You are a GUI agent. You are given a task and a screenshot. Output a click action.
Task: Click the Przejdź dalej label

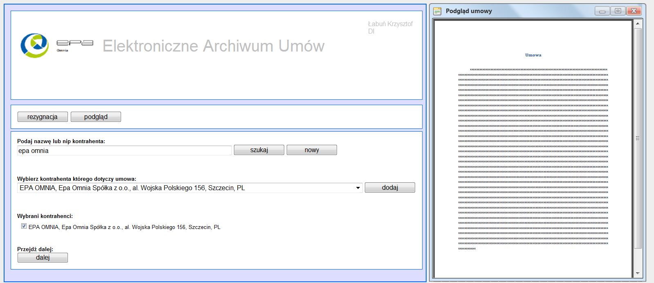(x=35, y=249)
